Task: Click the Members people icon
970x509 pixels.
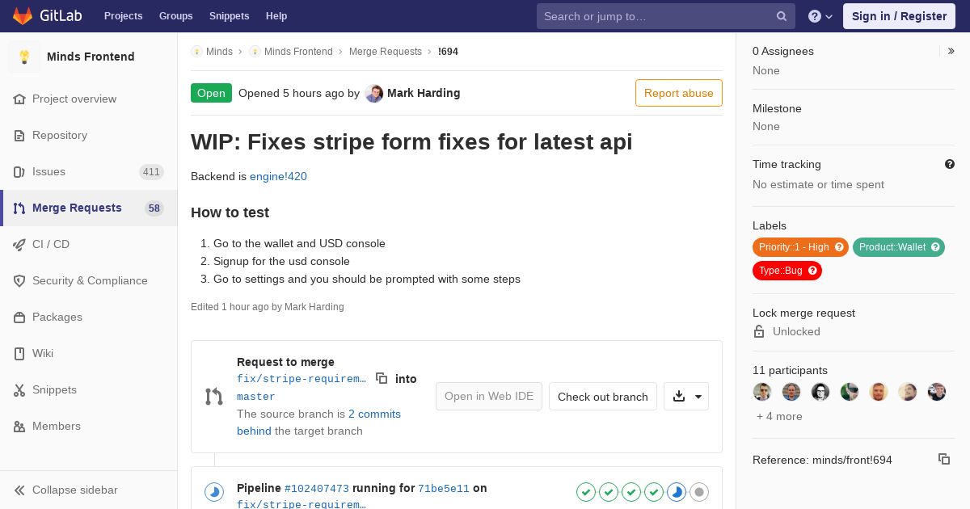Action: coord(19,426)
